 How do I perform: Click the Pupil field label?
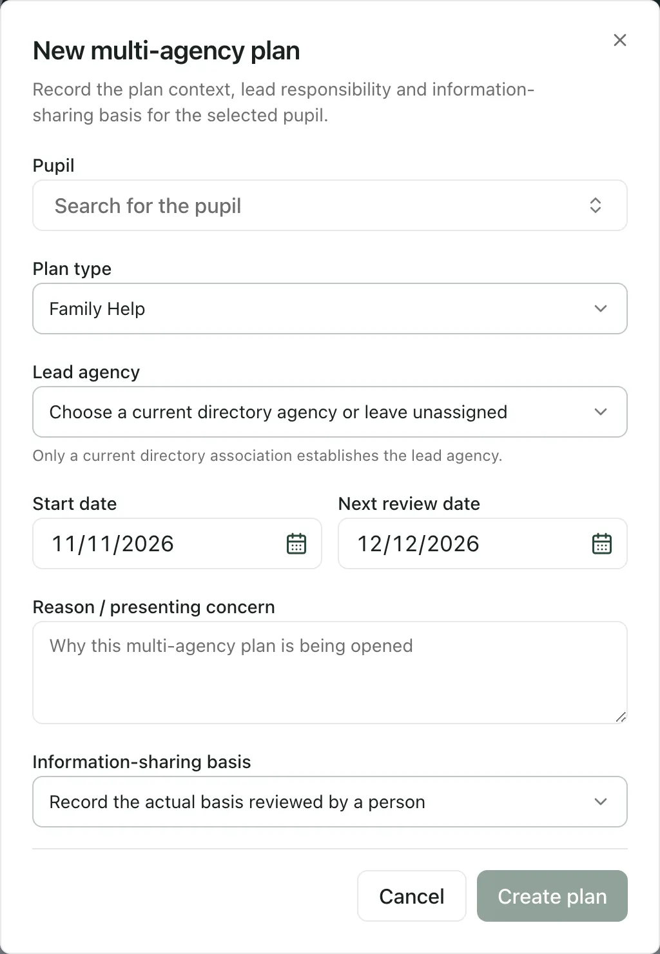coord(53,166)
